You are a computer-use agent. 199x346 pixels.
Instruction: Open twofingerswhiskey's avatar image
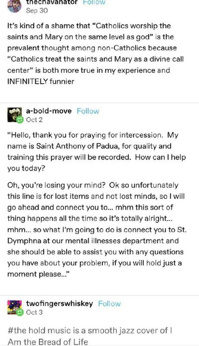coord(14,308)
